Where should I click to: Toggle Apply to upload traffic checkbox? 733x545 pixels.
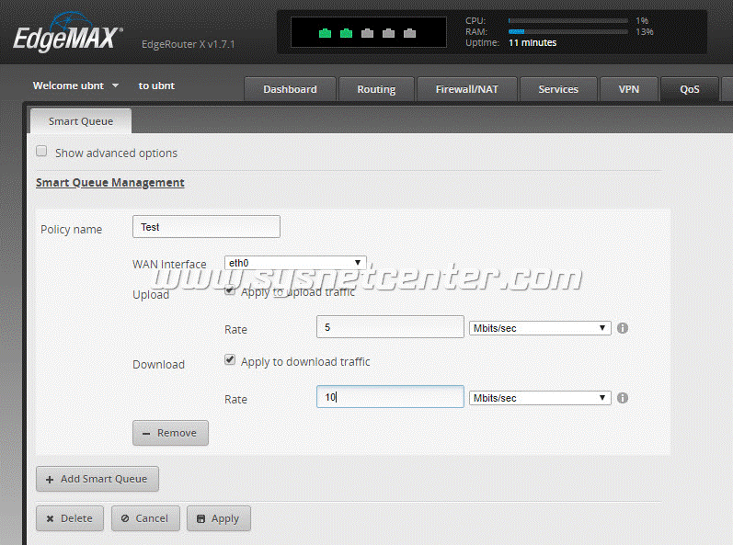230,290
